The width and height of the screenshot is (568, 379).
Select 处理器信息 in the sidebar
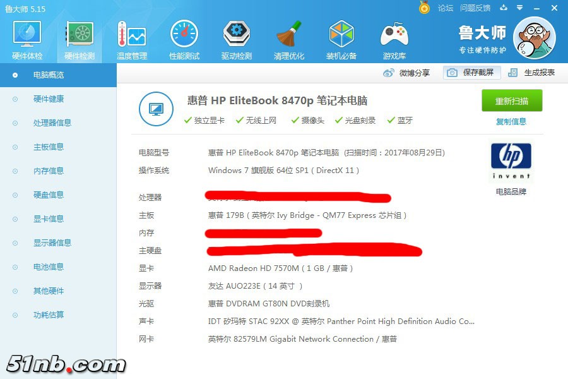pyautogui.click(x=52, y=123)
